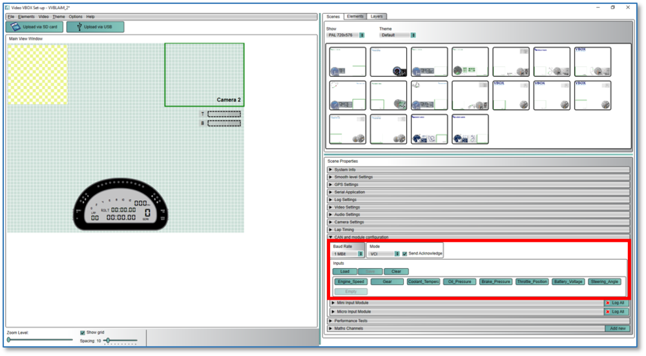Screen dimensions: 646x356
Task: Click Upload via SD card button
Action: point(35,26)
